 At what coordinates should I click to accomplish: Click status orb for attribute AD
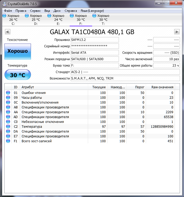8,117
